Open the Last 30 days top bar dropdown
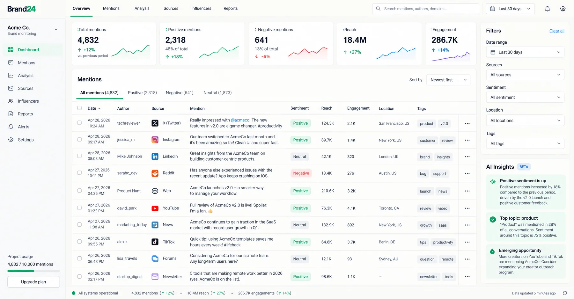 tap(510, 9)
